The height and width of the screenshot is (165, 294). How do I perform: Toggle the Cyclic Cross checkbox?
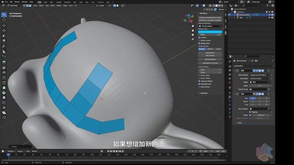click(x=199, y=75)
